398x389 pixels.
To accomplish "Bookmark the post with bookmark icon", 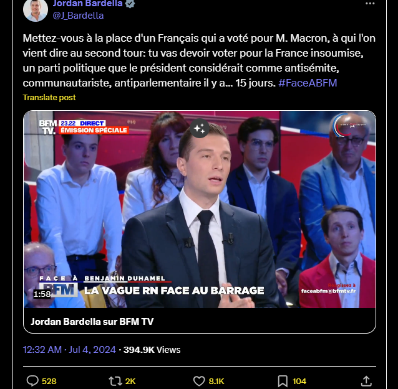I will (x=283, y=381).
